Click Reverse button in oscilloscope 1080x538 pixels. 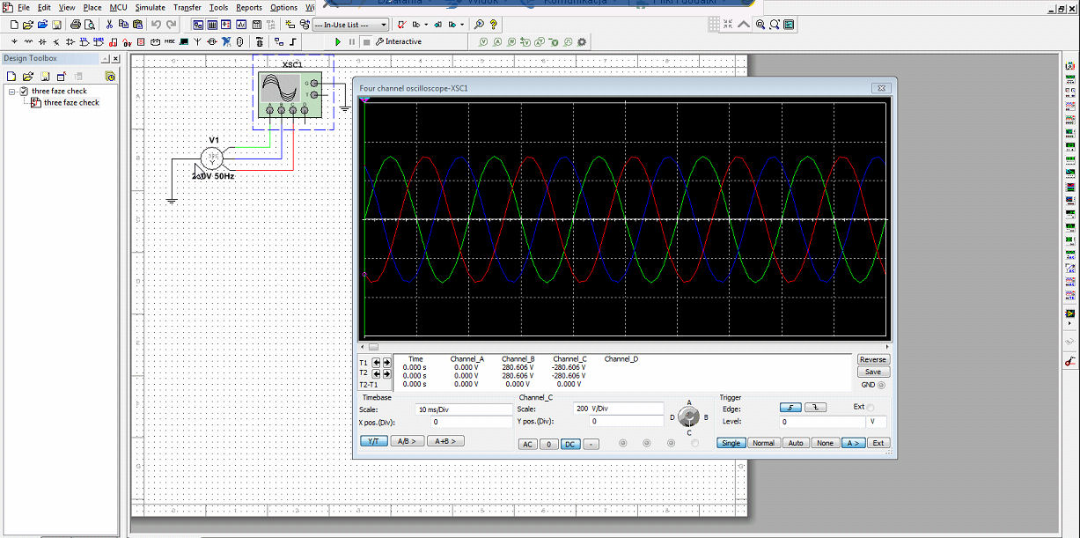873,359
